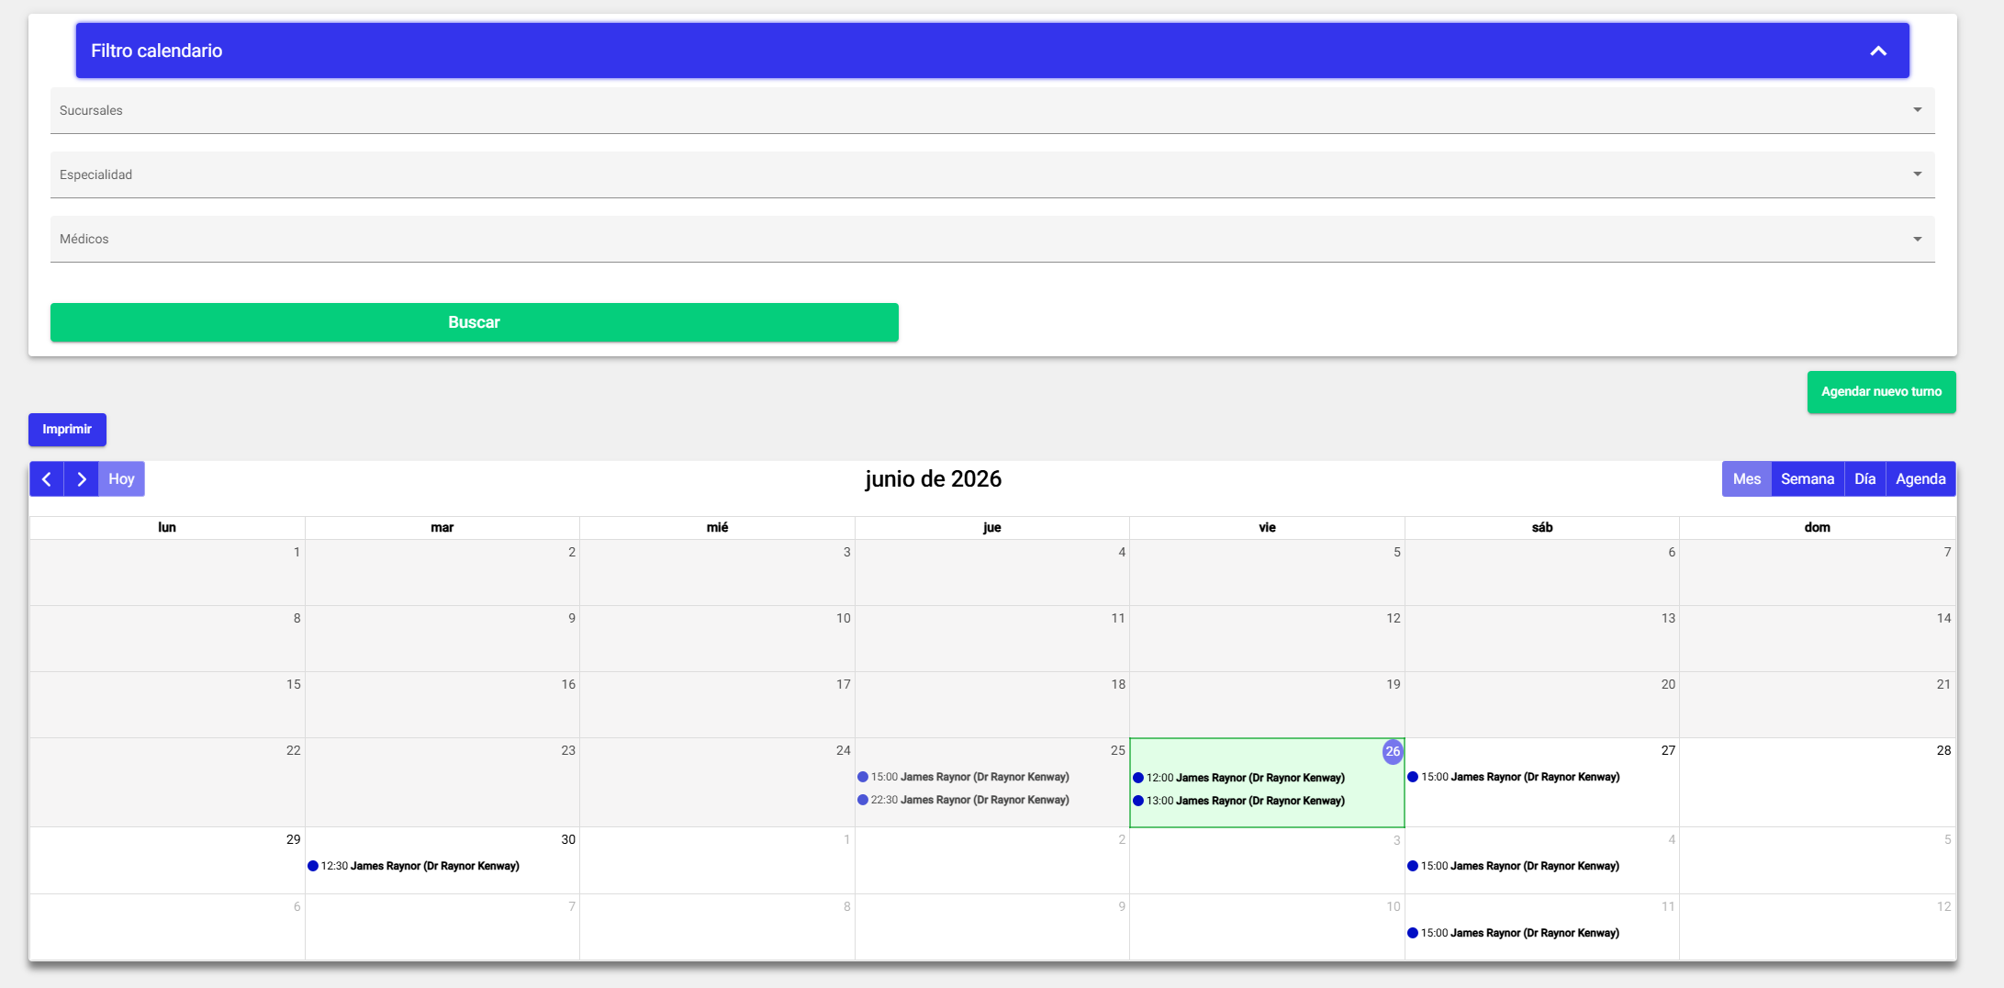Image resolution: width=2004 pixels, height=988 pixels.
Task: Open the Sucursales dropdown
Action: point(992,110)
